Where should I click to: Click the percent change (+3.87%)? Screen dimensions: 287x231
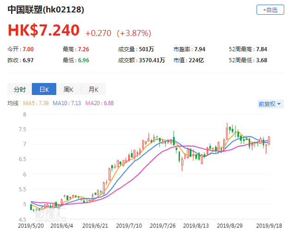[134, 33]
